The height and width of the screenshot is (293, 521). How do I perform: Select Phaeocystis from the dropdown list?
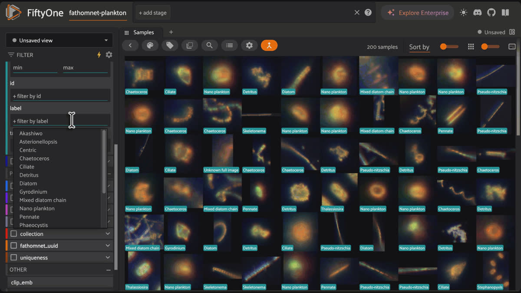point(33,225)
